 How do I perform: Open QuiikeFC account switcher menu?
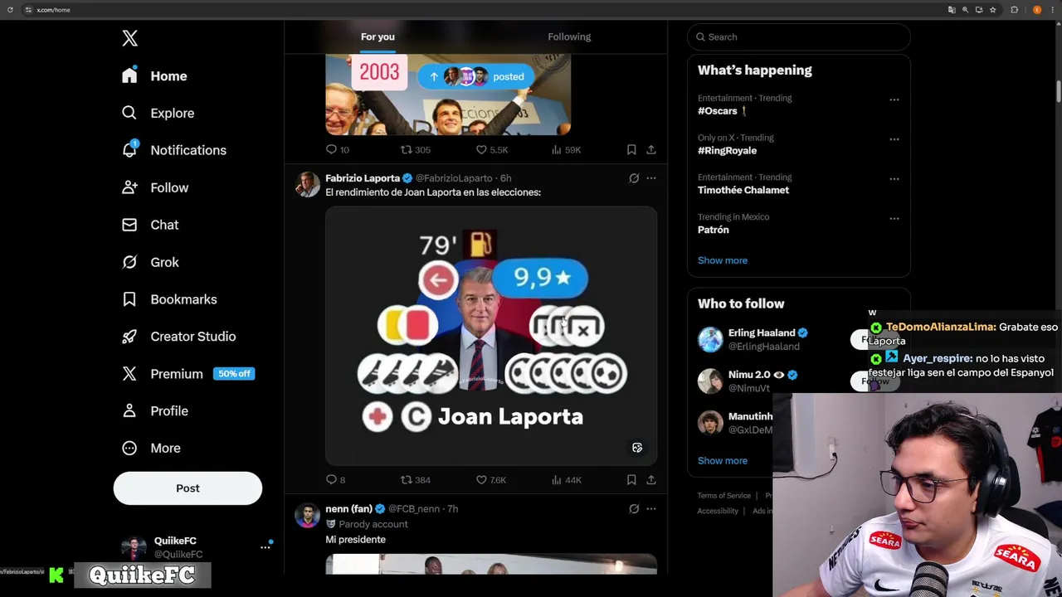point(196,547)
